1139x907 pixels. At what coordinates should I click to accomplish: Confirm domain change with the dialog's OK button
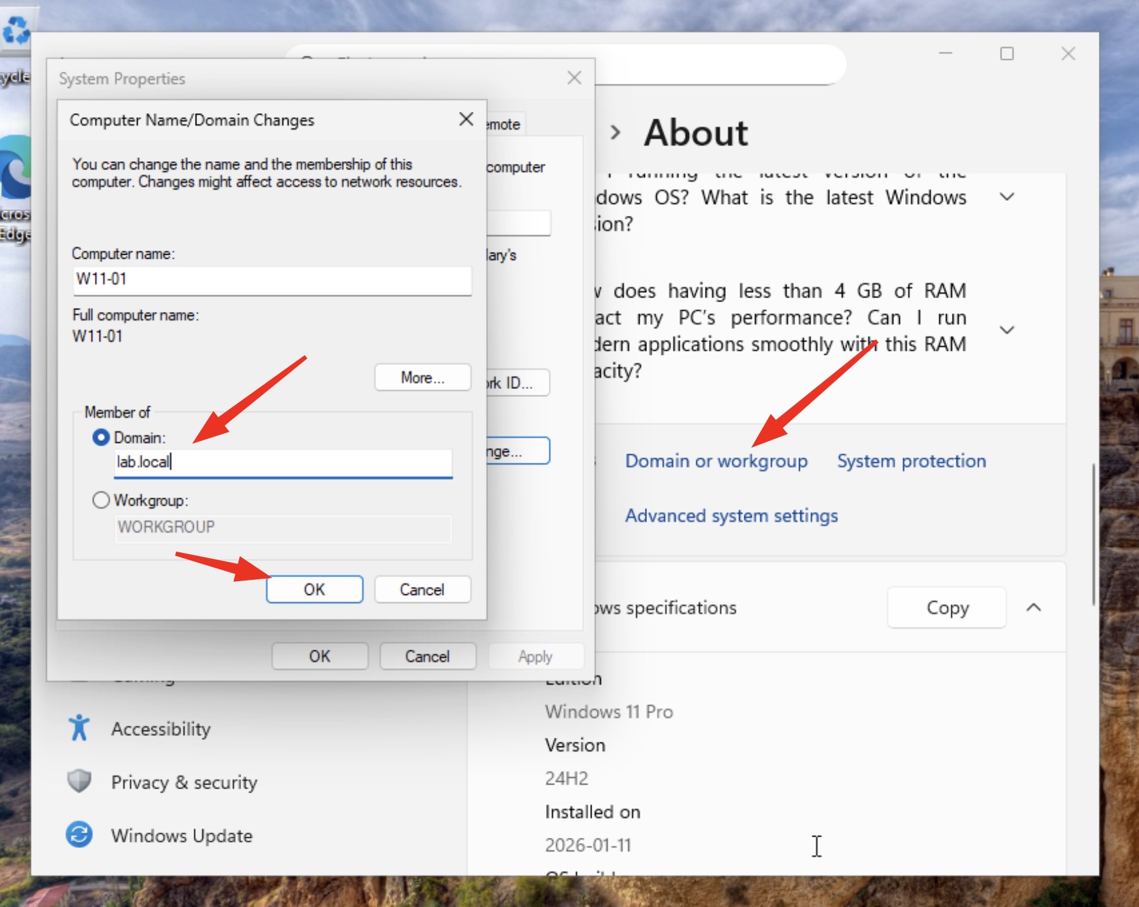[x=314, y=589]
